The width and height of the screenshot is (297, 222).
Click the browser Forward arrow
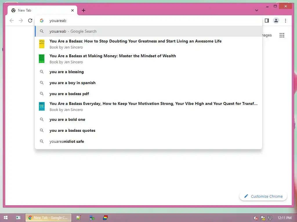21,21
